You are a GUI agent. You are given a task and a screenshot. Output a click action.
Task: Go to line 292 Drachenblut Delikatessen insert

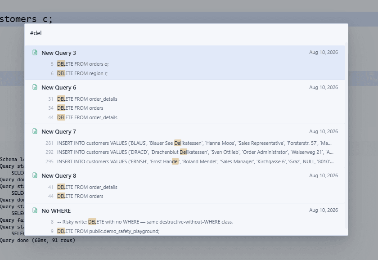pos(195,152)
